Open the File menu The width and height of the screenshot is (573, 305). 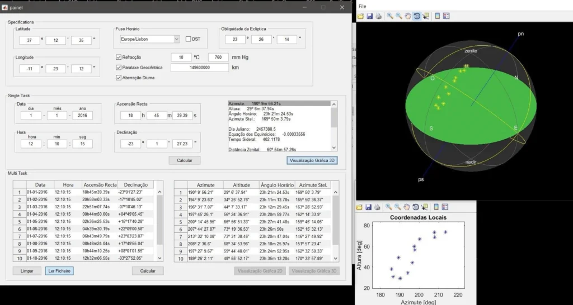point(363,6)
